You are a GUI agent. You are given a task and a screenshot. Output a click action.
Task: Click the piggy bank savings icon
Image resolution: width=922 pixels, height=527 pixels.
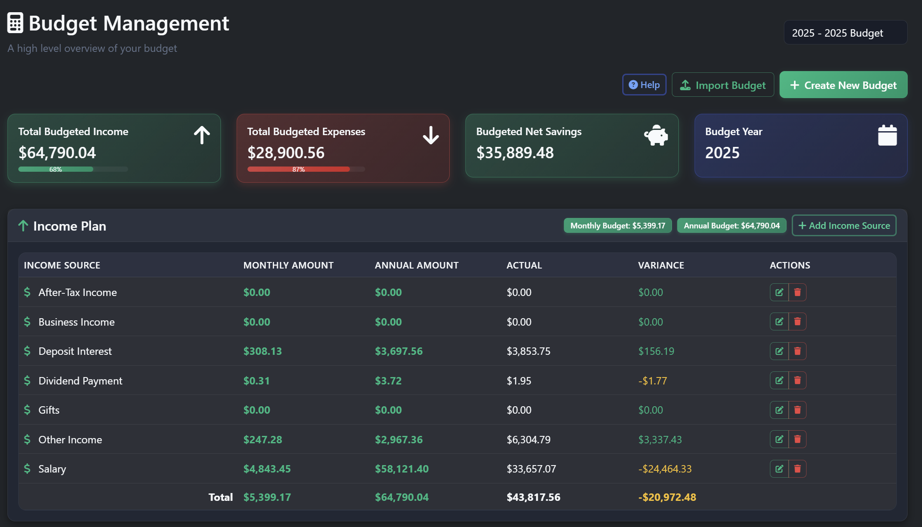656,135
